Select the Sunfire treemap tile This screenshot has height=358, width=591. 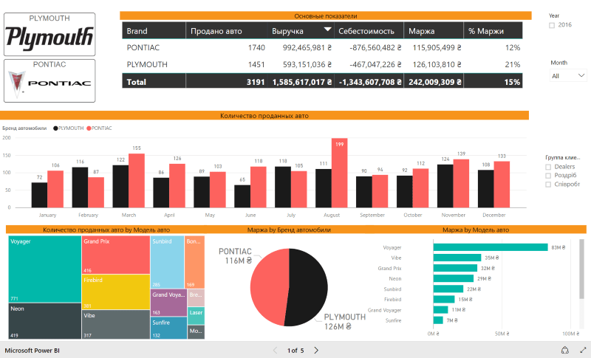point(168,328)
